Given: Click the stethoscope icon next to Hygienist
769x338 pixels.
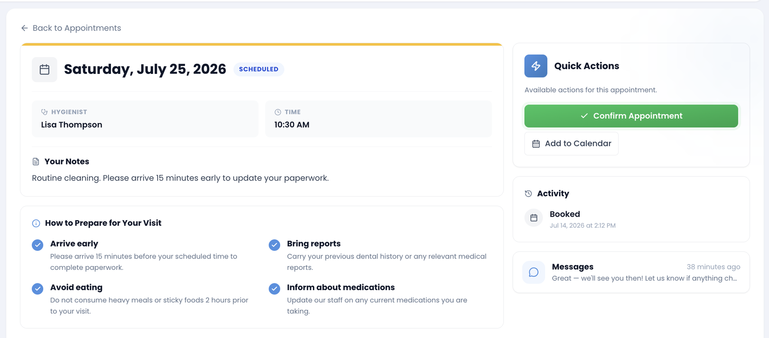Looking at the screenshot, I should coord(44,112).
